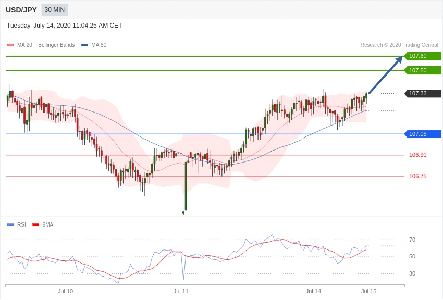Toggle the MA 20 + Bollinger Bands legend
This screenshot has width=443, height=300.
[45, 45]
